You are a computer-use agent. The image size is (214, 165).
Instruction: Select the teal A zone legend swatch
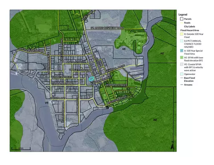(181, 51)
